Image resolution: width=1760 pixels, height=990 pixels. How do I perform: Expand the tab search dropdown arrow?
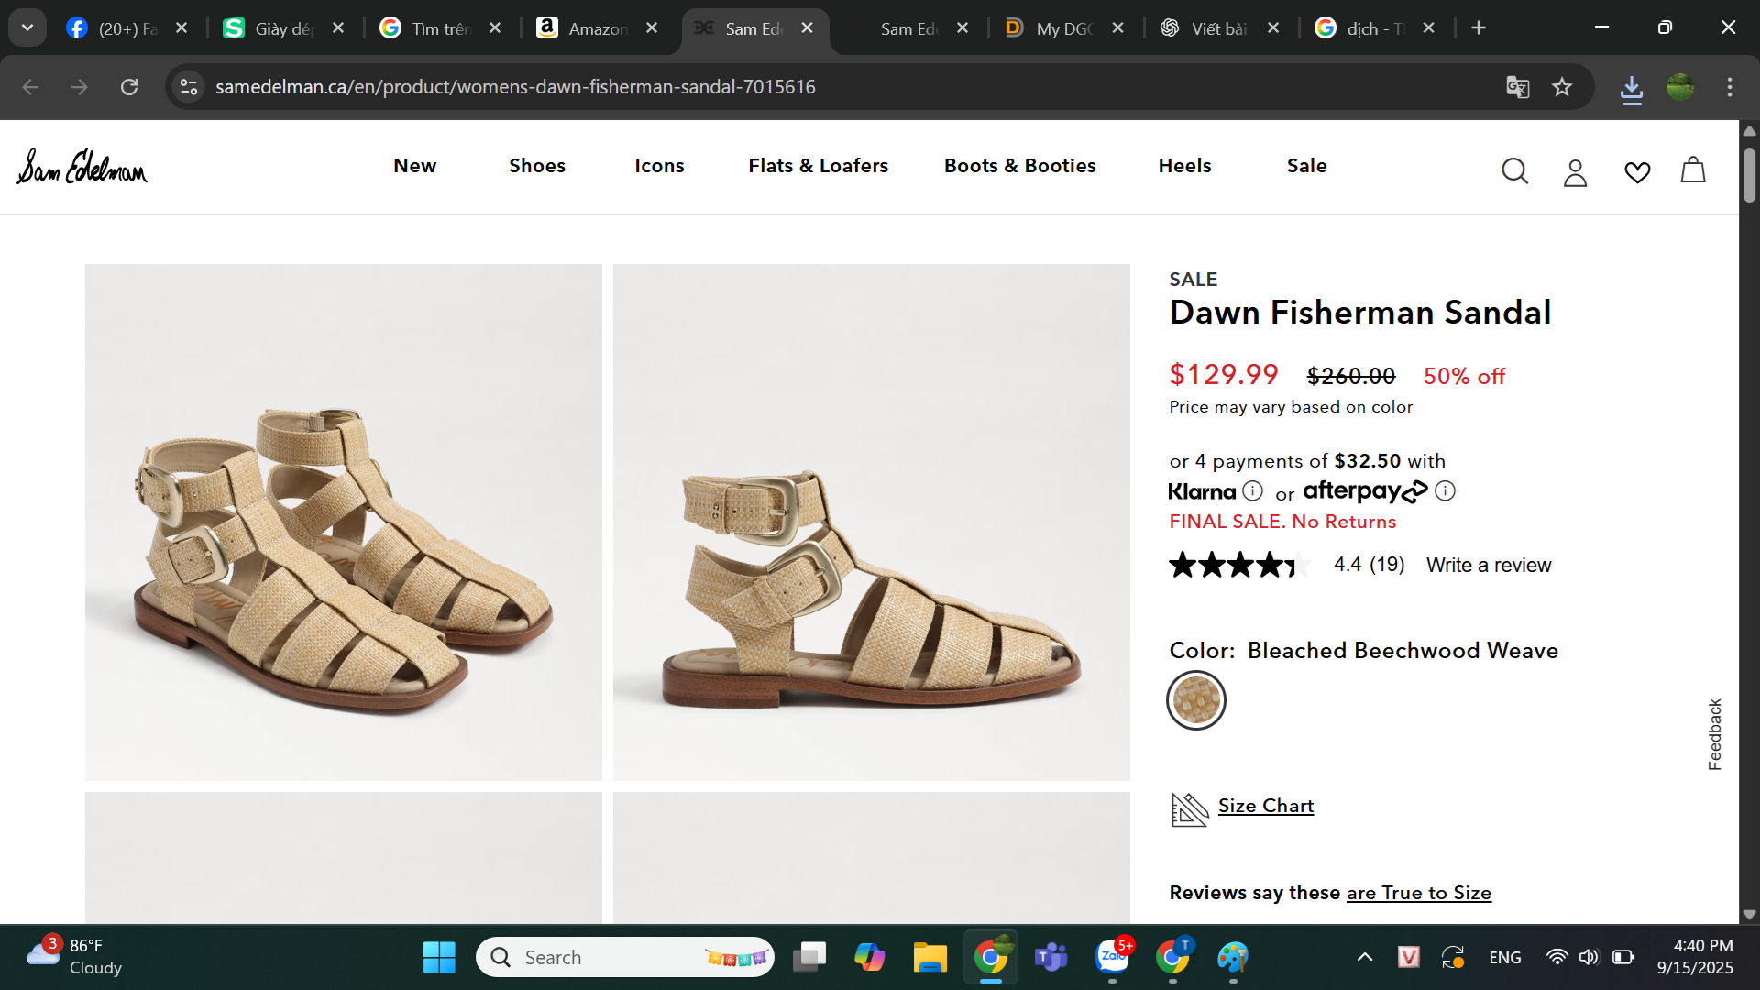(27, 27)
